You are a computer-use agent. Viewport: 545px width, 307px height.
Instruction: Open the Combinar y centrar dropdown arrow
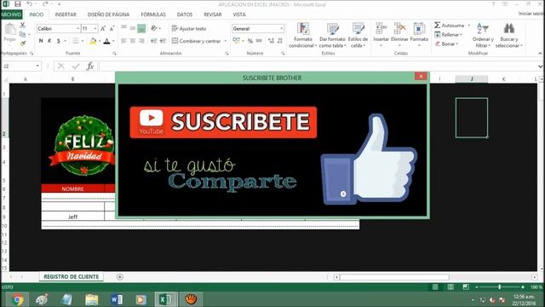(x=225, y=41)
